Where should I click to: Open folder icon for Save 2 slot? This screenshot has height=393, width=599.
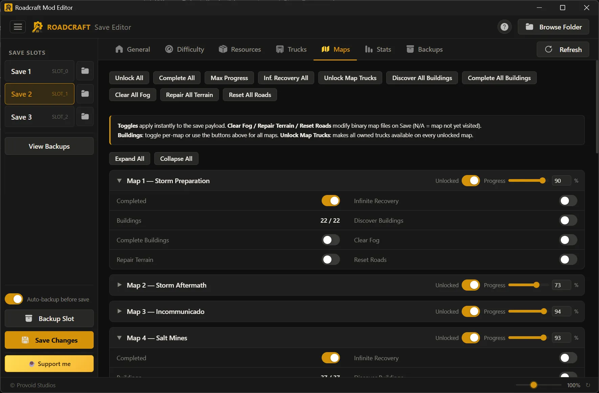pos(85,94)
